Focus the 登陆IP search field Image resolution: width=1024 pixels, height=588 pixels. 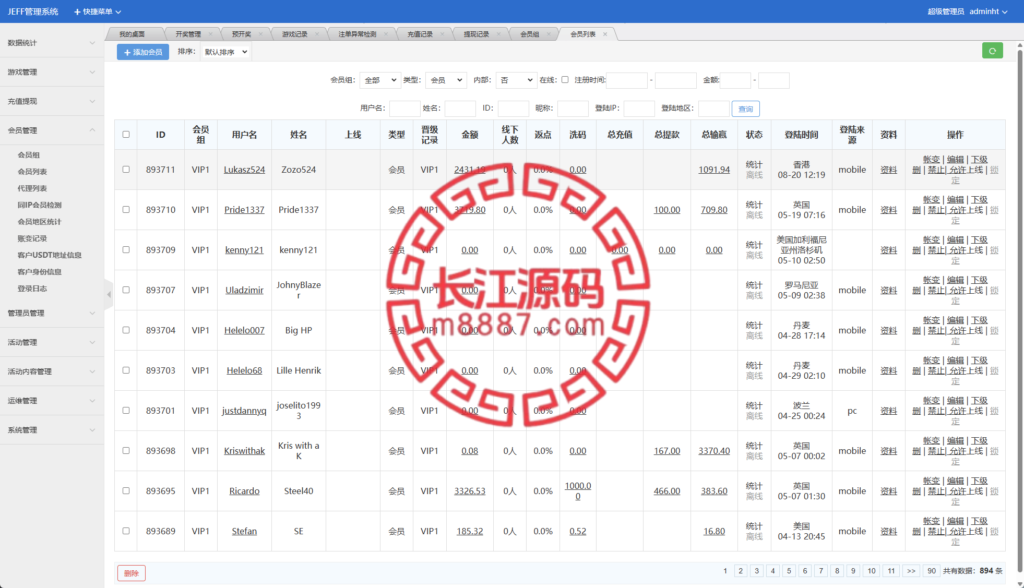pos(639,108)
